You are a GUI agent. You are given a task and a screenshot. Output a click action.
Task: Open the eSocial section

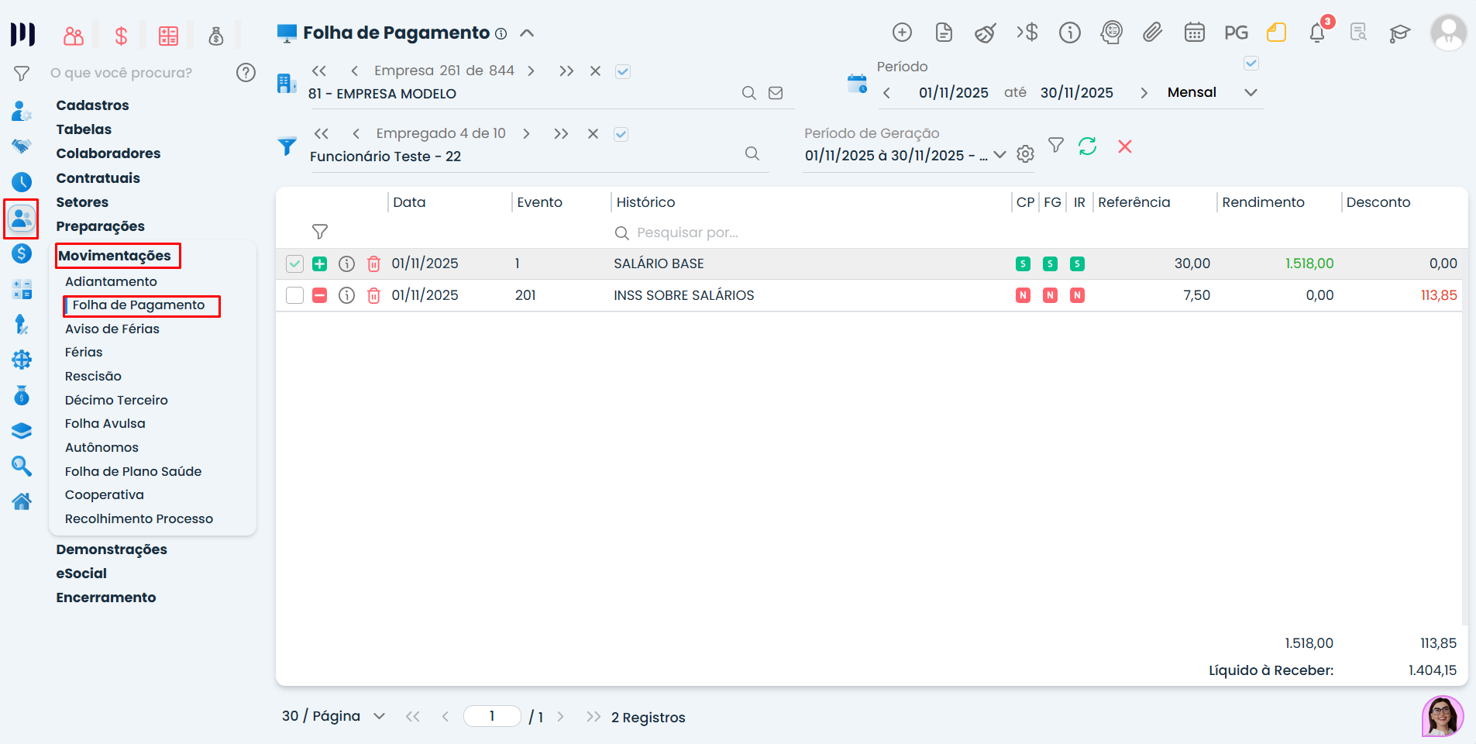pos(81,573)
